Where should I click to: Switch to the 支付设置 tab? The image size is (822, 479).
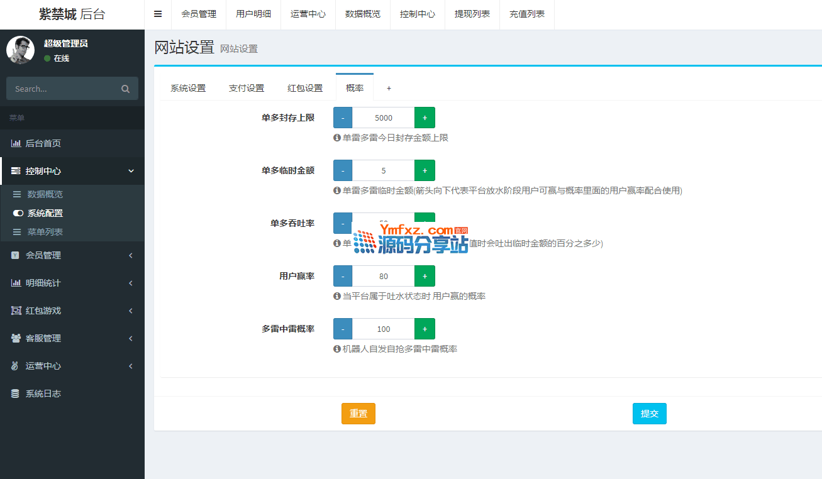click(247, 88)
